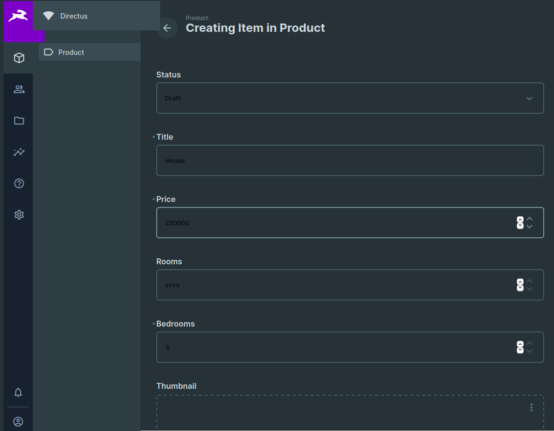Open the File Library folder icon
Image resolution: width=554 pixels, height=431 pixels.
point(18,120)
